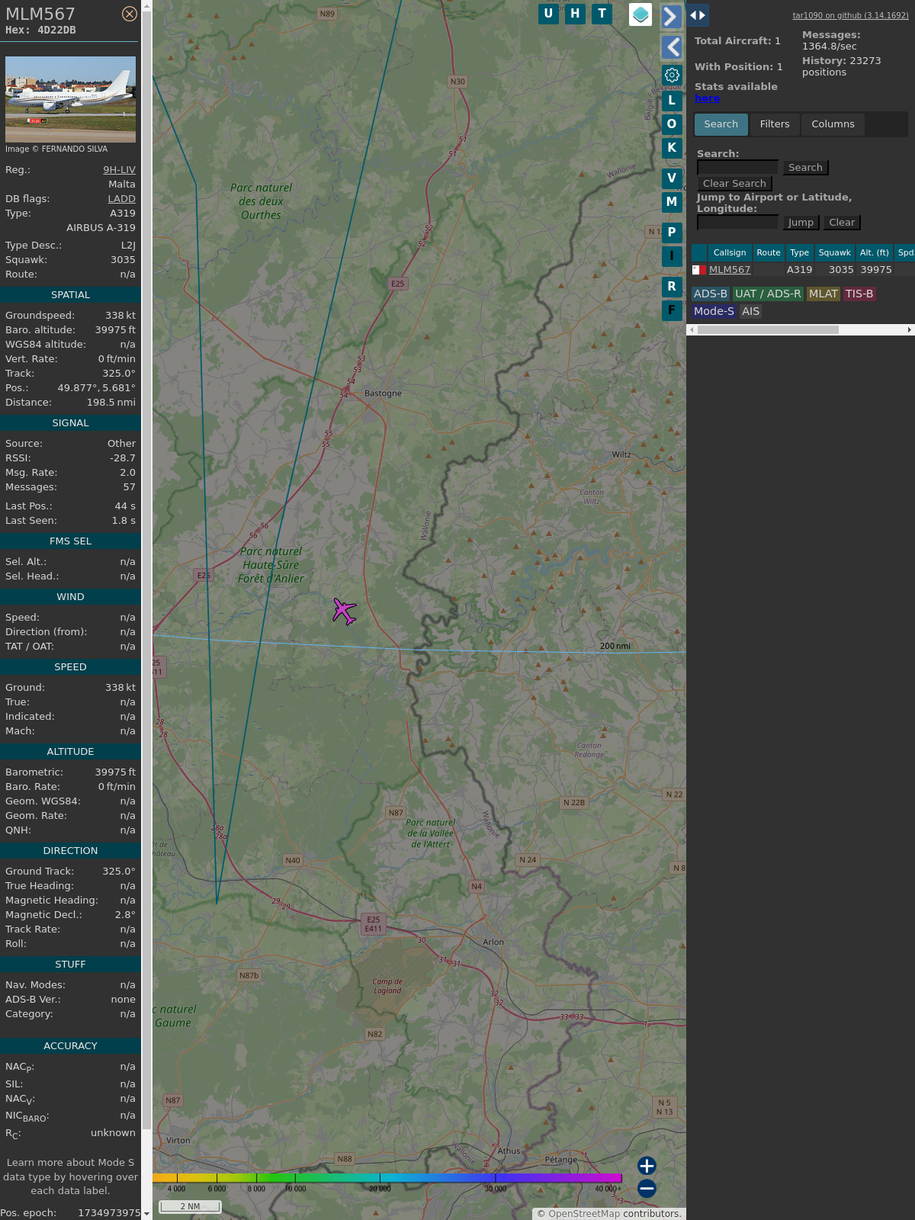Click the altitude color scale legend
This screenshot has width=915, height=1220.
(387, 1178)
